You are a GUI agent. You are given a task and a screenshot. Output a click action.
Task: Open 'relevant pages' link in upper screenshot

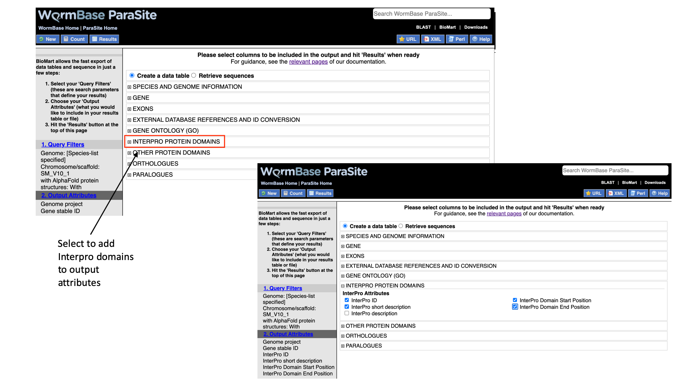point(308,62)
